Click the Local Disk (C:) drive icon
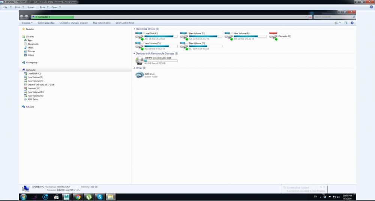 139,36
